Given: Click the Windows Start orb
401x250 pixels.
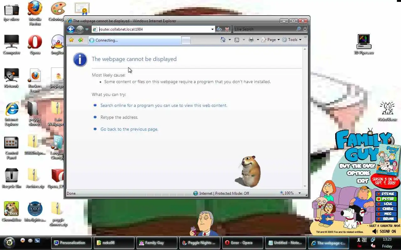Looking at the screenshot, I should tap(10, 242).
